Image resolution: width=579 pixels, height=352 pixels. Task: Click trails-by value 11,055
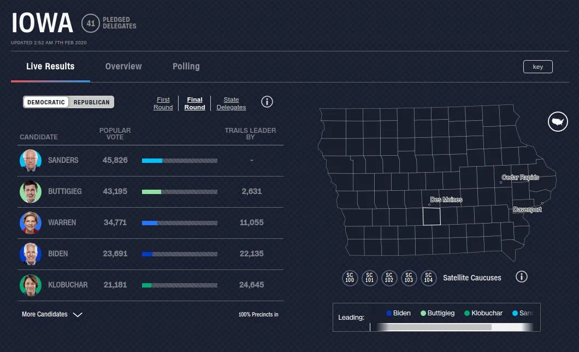251,222
